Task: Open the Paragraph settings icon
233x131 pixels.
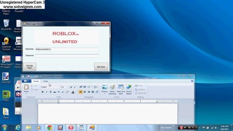Action: pyautogui.click(x=97, y=92)
